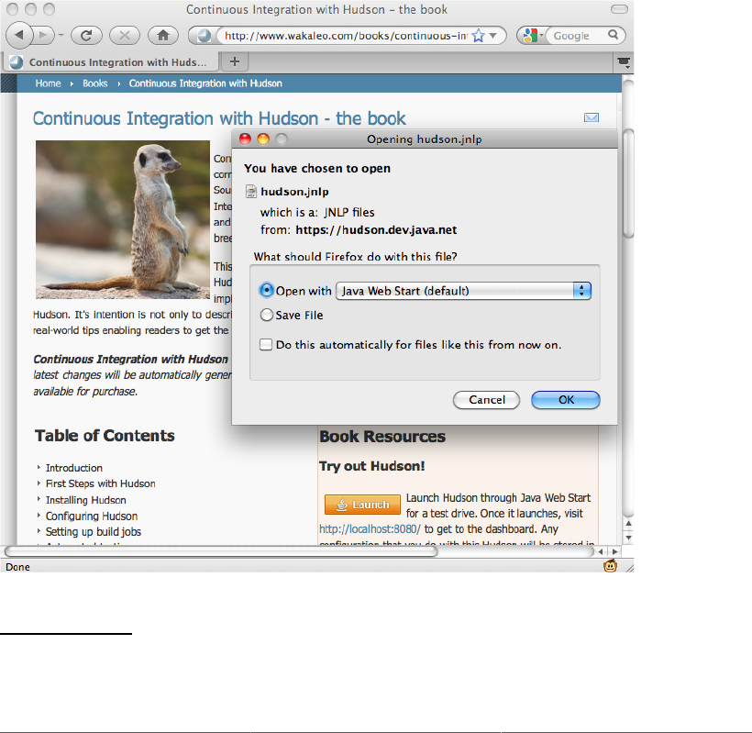Open Setting up build jobs chapter
Image resolution: width=752 pixels, height=733 pixels.
[93, 532]
